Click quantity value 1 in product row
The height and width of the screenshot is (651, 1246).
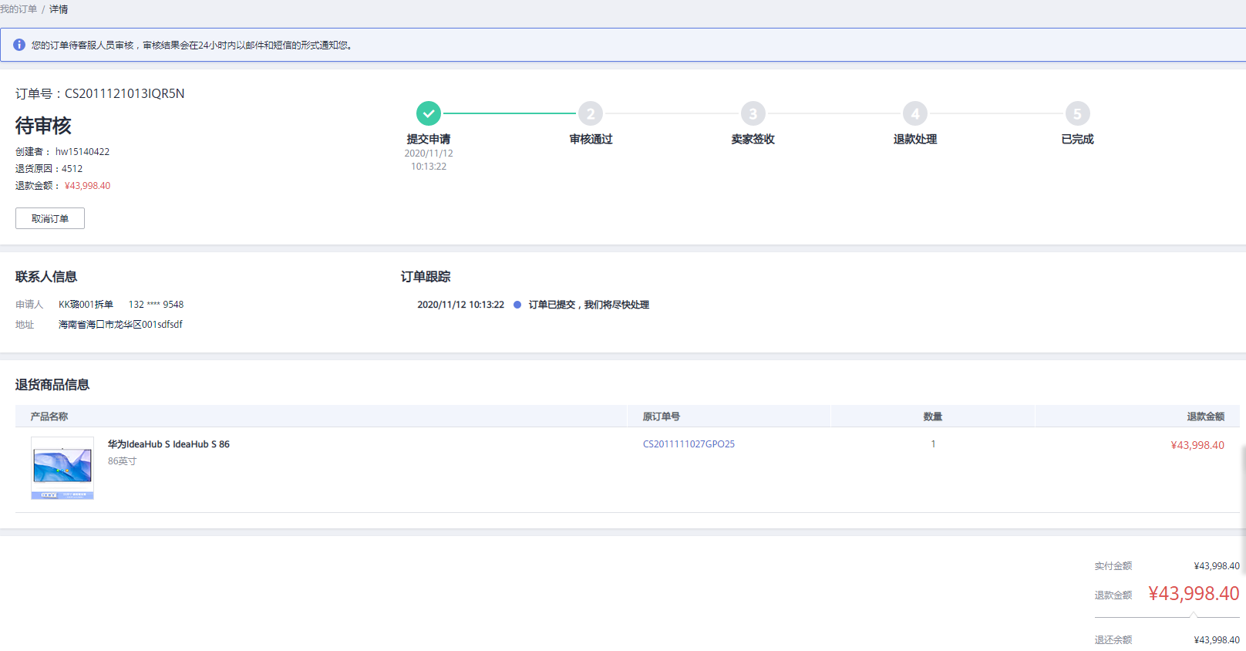click(933, 444)
